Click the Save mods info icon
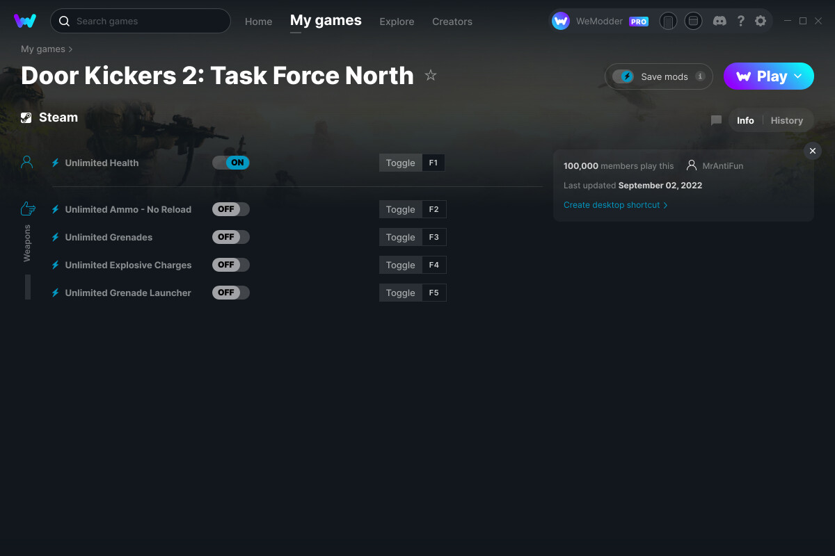Viewport: 835px width, 556px height. 700,76
